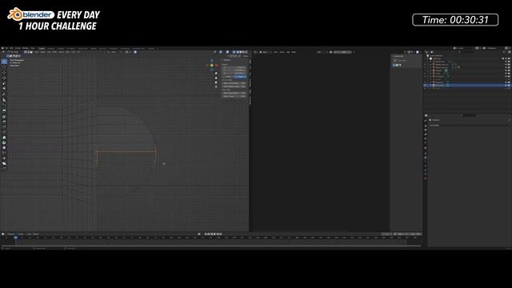Open the Playback popover in the timeline
This screenshot has width=512, height=288.
pyautogui.click(x=12, y=234)
